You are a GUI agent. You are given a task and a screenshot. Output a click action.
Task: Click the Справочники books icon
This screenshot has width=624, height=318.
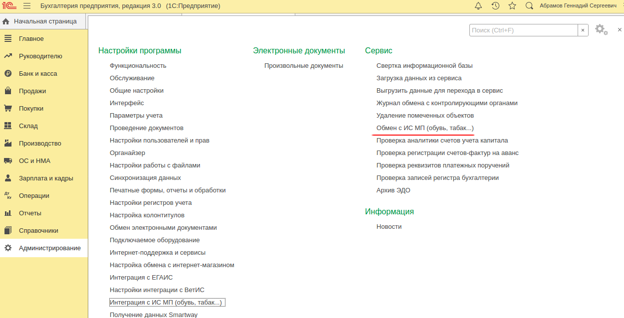coord(8,230)
